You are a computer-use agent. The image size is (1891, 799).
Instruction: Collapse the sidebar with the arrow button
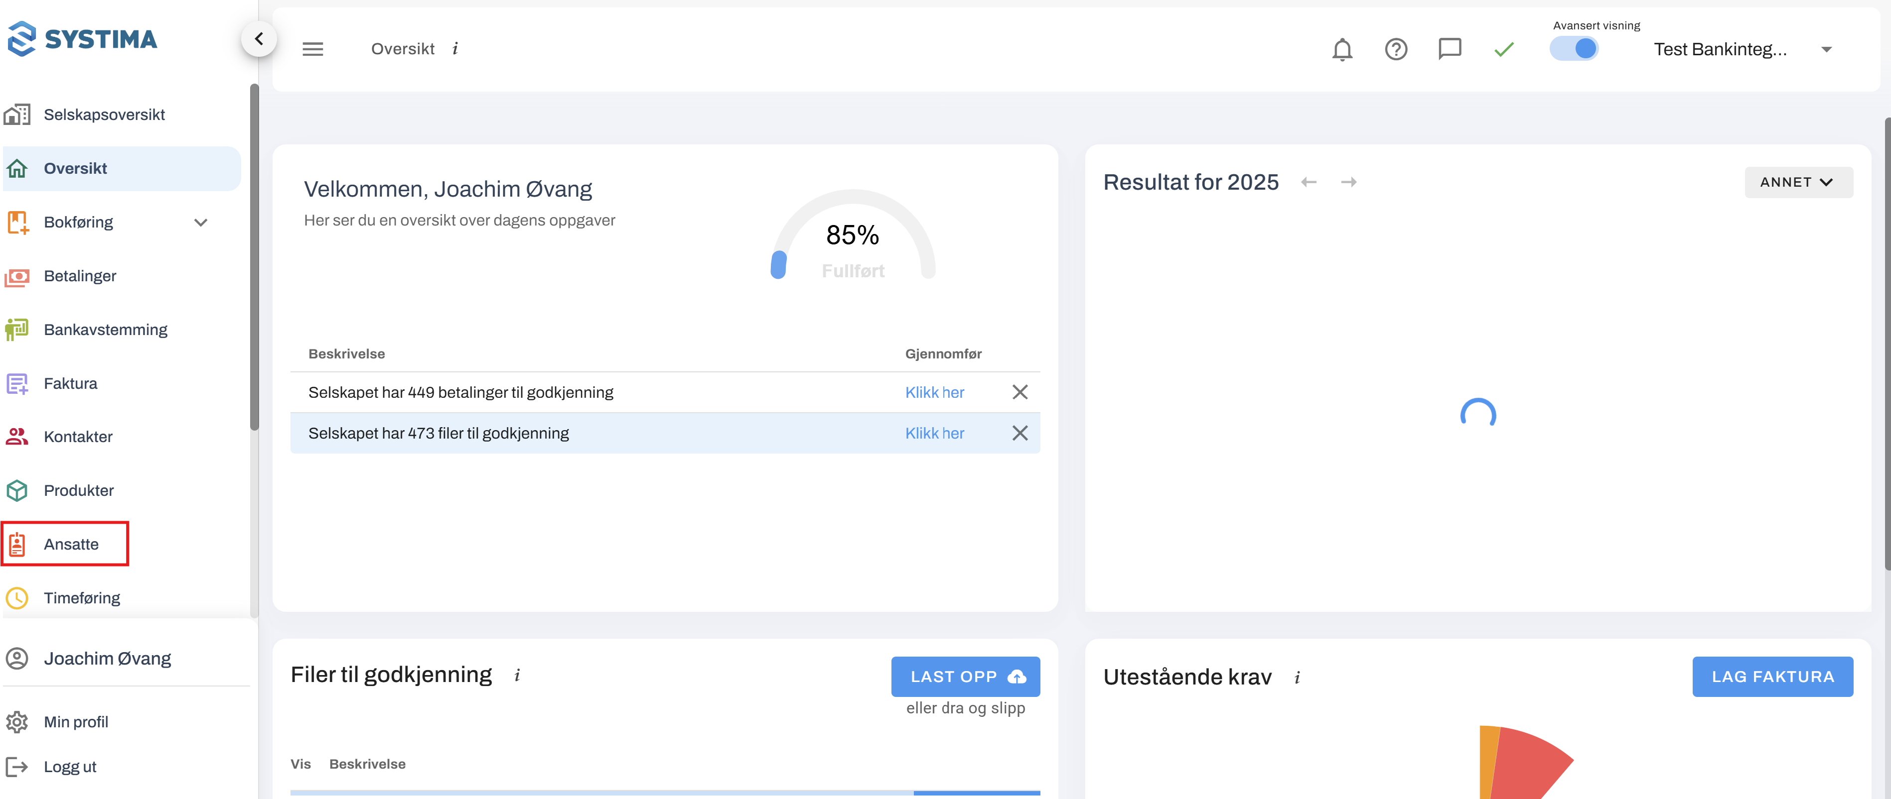coord(259,39)
